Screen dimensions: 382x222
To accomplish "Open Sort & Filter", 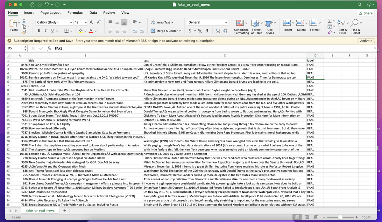I will pyautogui.click(x=343, y=27).
